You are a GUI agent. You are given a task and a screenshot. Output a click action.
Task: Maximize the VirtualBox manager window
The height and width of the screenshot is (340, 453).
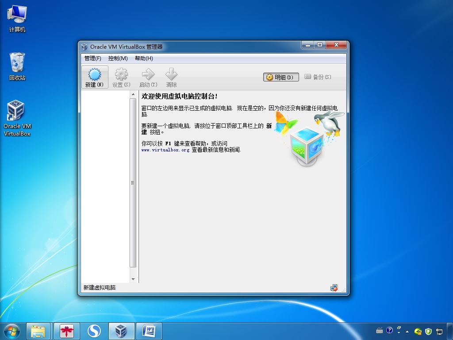click(x=320, y=45)
